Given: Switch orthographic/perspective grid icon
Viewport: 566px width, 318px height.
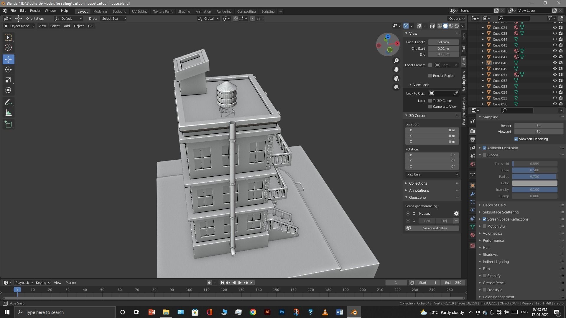Looking at the screenshot, I should pyautogui.click(x=396, y=87).
